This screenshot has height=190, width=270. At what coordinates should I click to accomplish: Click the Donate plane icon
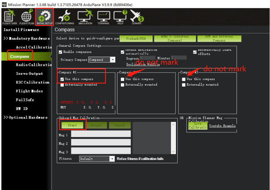[x=137, y=17]
